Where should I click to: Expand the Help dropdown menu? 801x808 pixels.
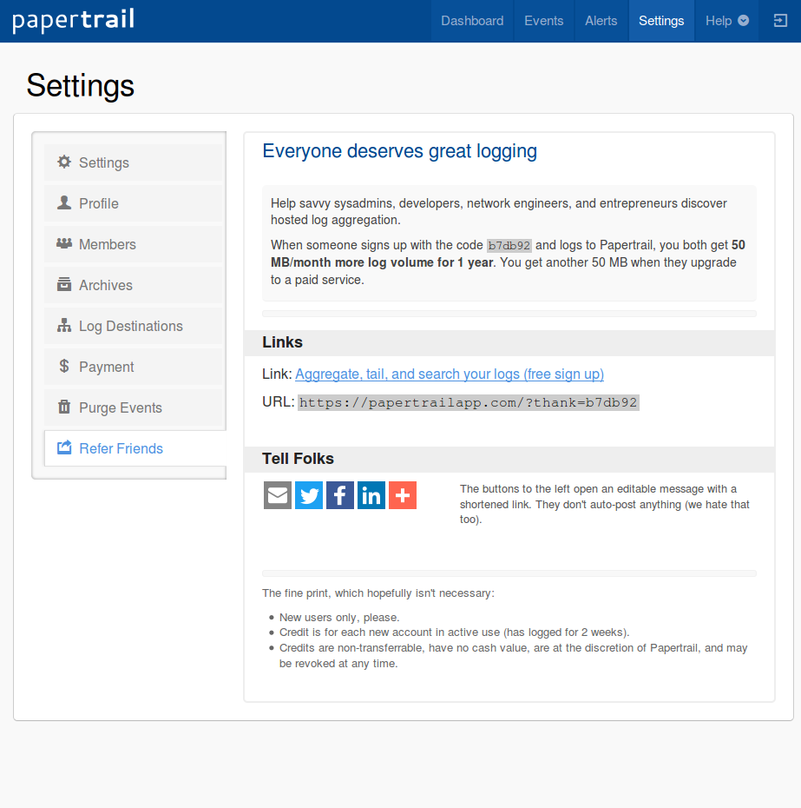tap(726, 21)
